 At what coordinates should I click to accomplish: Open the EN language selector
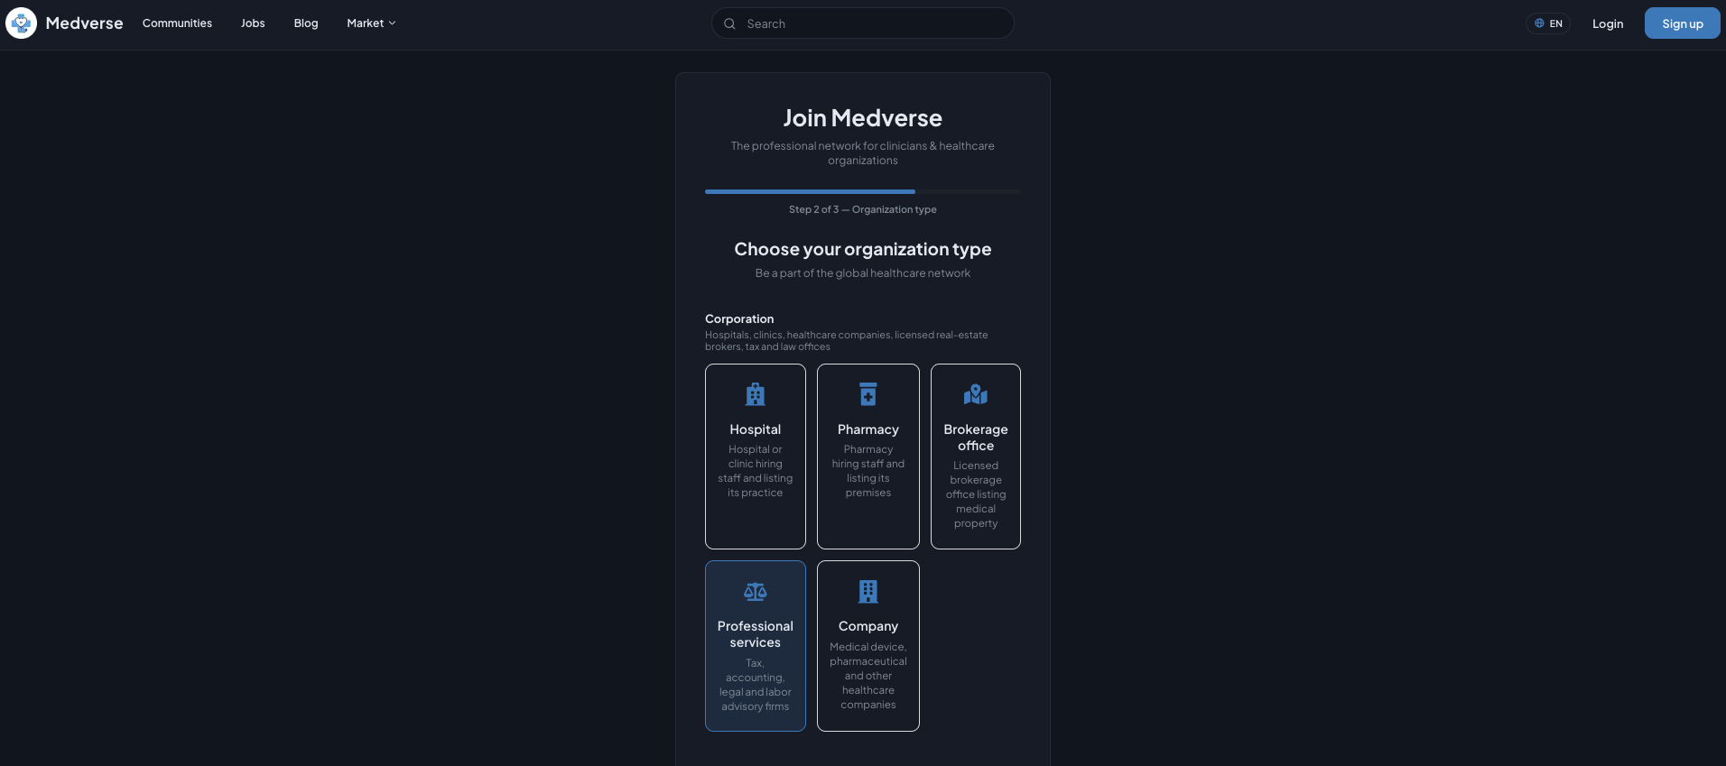point(1548,23)
